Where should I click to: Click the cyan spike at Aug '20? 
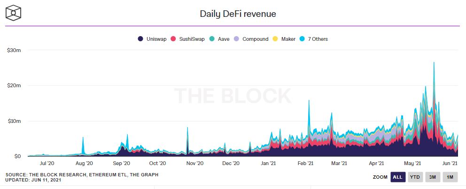pos(83,138)
